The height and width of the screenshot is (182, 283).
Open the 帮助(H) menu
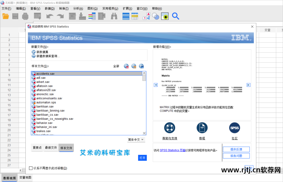tap(157, 8)
